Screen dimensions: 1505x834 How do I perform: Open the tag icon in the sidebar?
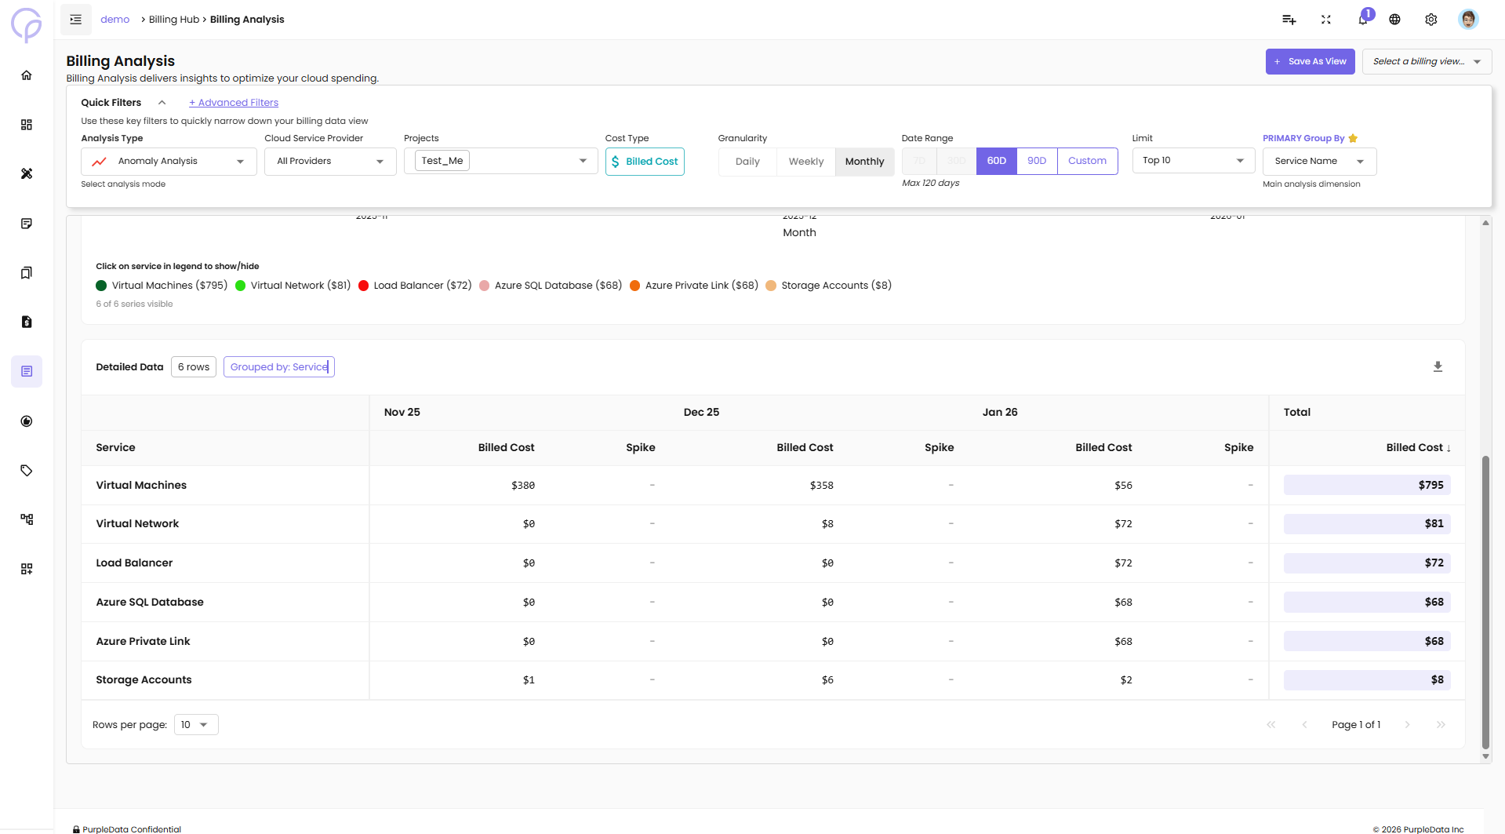(x=27, y=471)
